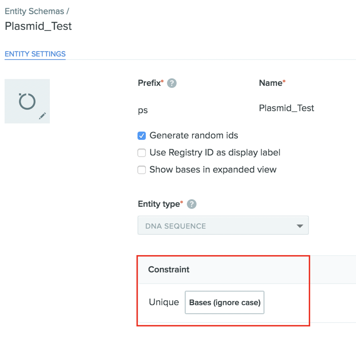
Task: Check Show bases in expanded view
Action: (141, 170)
